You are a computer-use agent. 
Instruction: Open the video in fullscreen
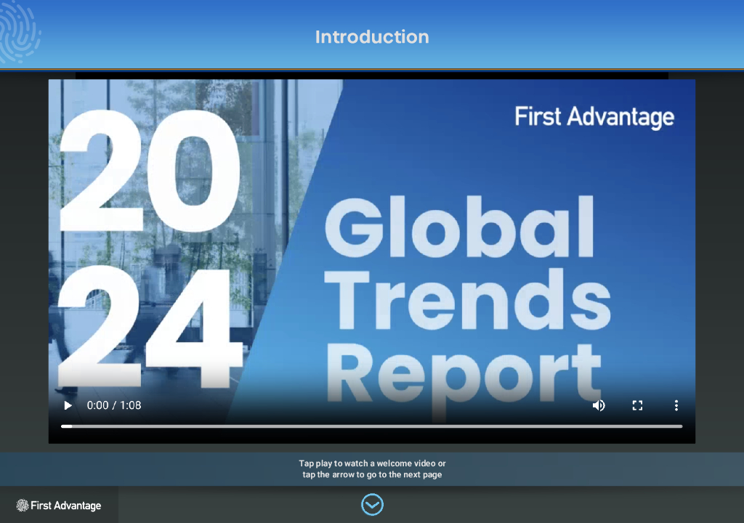[x=637, y=405]
